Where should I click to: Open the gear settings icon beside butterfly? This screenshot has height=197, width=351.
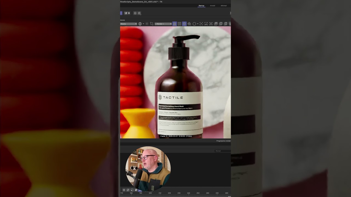tap(129, 13)
